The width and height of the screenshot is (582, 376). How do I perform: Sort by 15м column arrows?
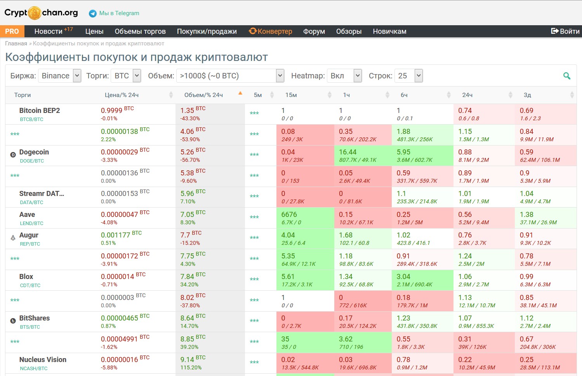(x=330, y=95)
